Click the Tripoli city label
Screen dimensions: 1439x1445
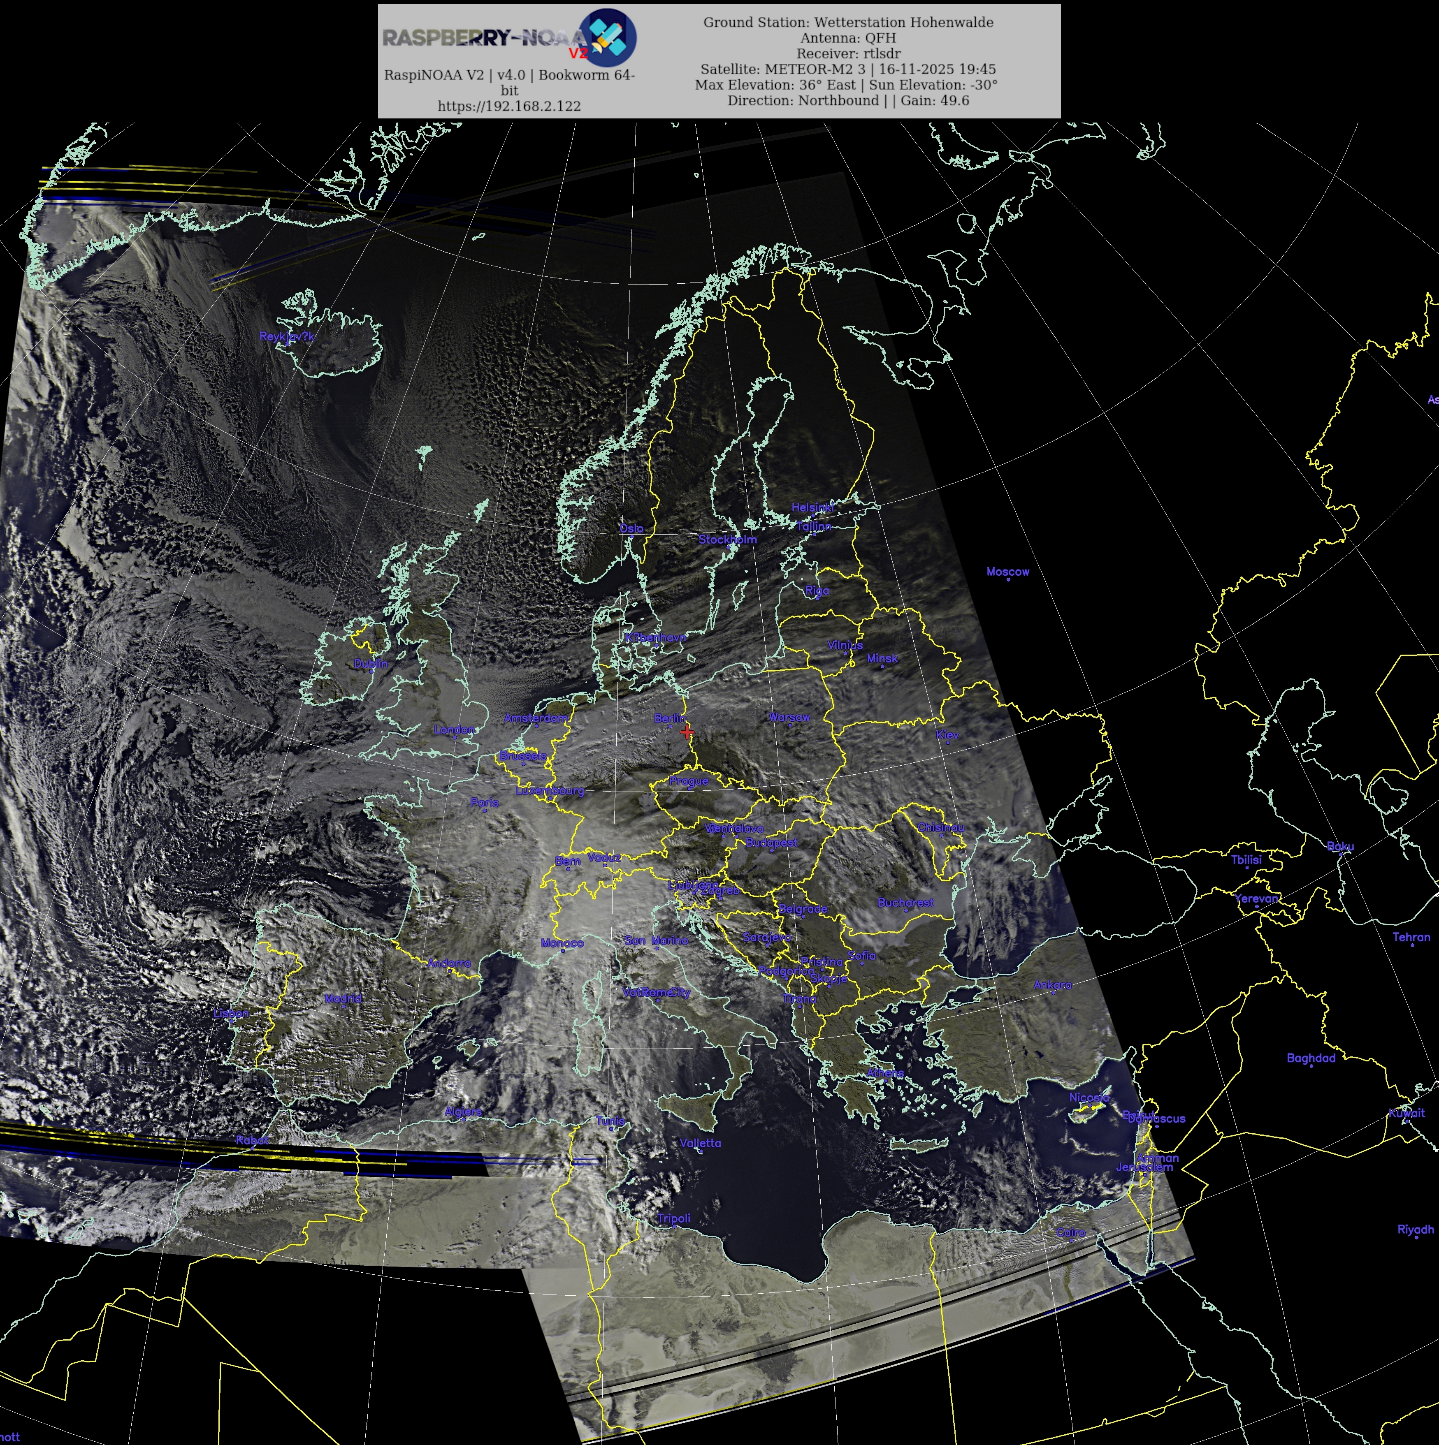tap(673, 1218)
